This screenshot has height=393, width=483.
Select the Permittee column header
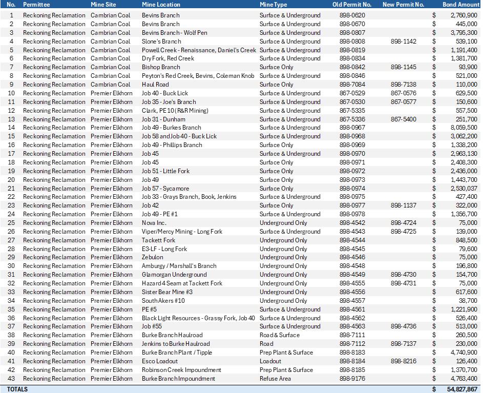pyautogui.click(x=36, y=5)
